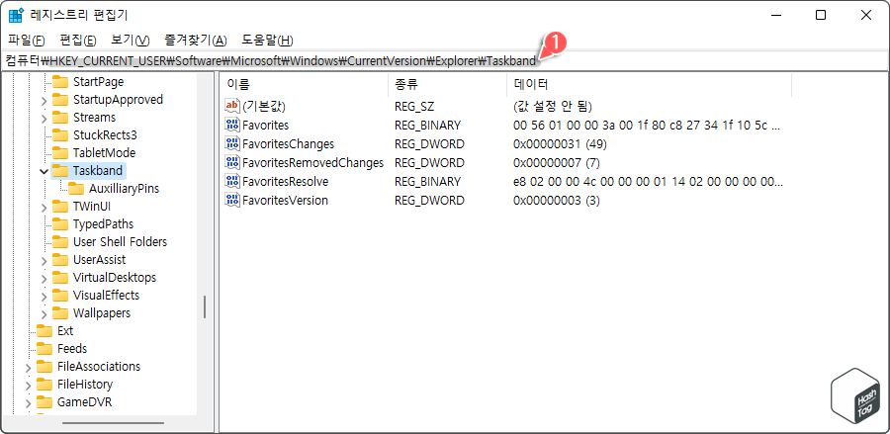
Task: Select the FavoritesVersion value name
Action: point(285,201)
